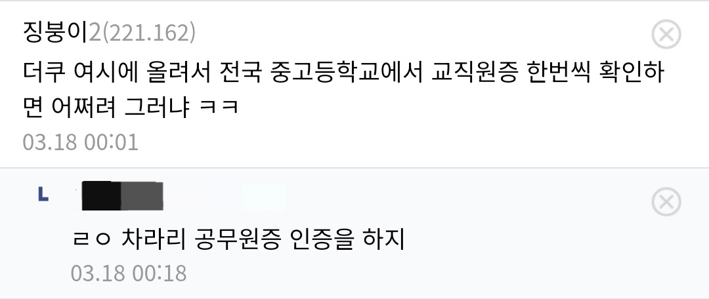
Task: Click the word 더쿠 in the comment
Action: pyautogui.click(x=45, y=72)
